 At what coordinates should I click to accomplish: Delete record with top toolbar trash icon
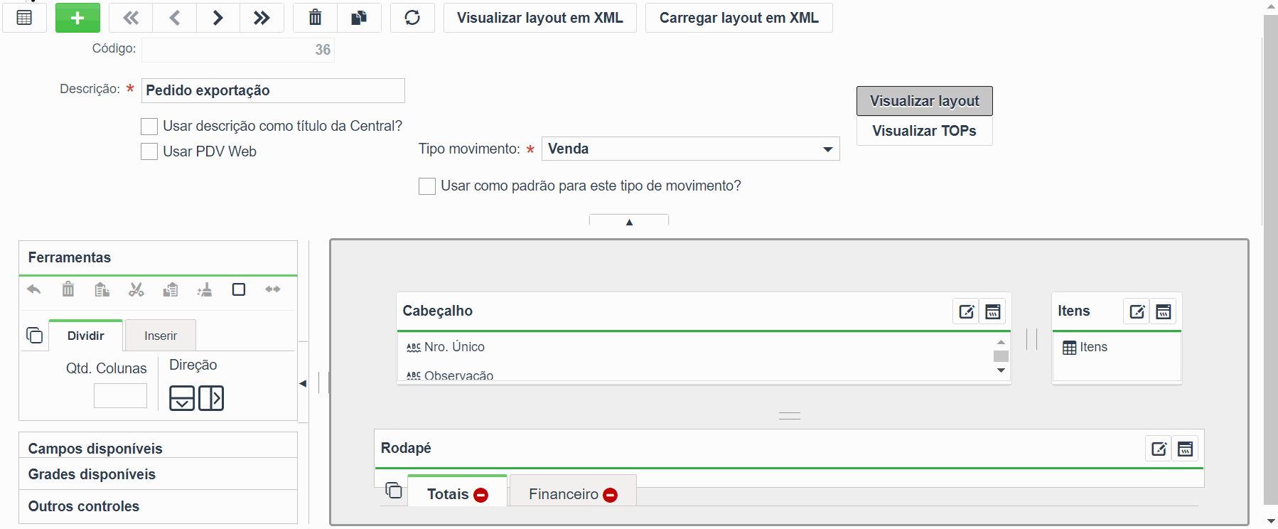(315, 18)
